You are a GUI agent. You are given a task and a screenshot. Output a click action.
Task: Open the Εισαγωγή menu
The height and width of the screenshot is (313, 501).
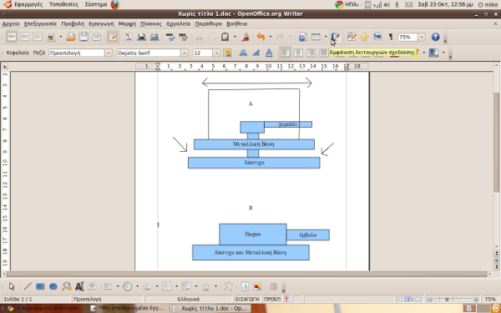[101, 24]
